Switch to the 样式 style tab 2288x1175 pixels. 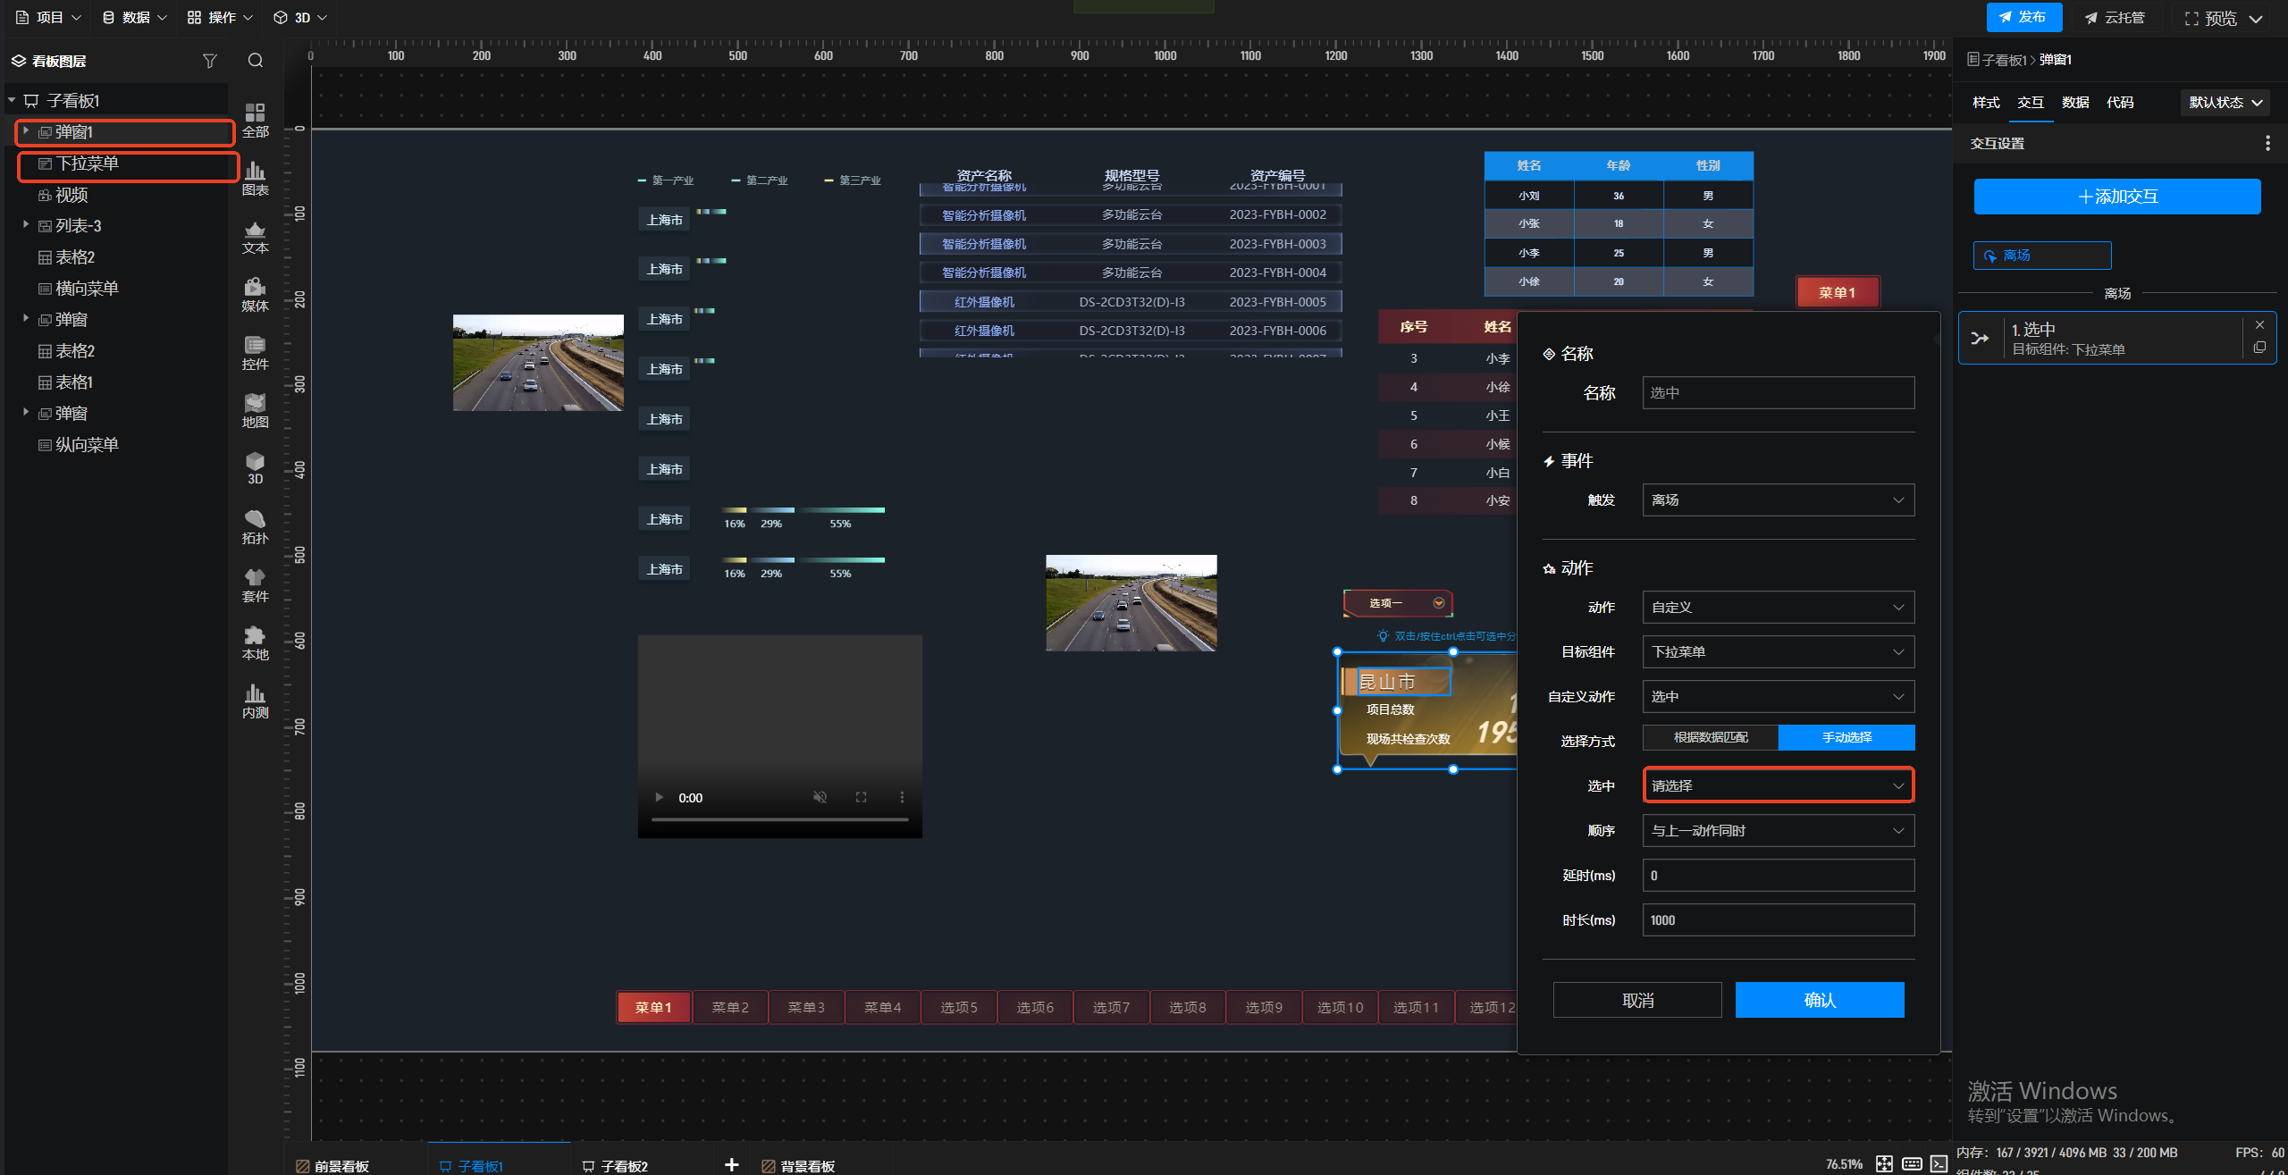coord(1986,103)
